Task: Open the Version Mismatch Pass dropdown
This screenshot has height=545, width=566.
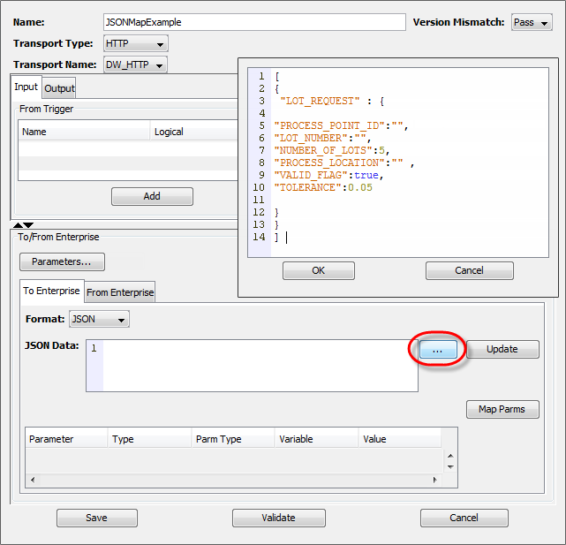Action: [x=532, y=22]
